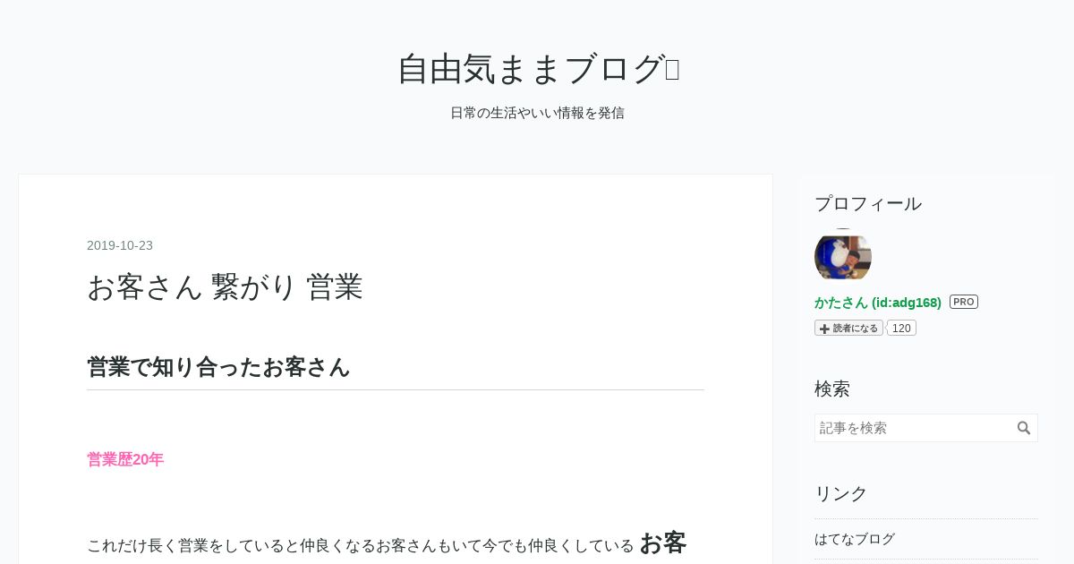The height and width of the screenshot is (564, 1074).
Task: Click the large bold お客 text
Action: (x=663, y=543)
